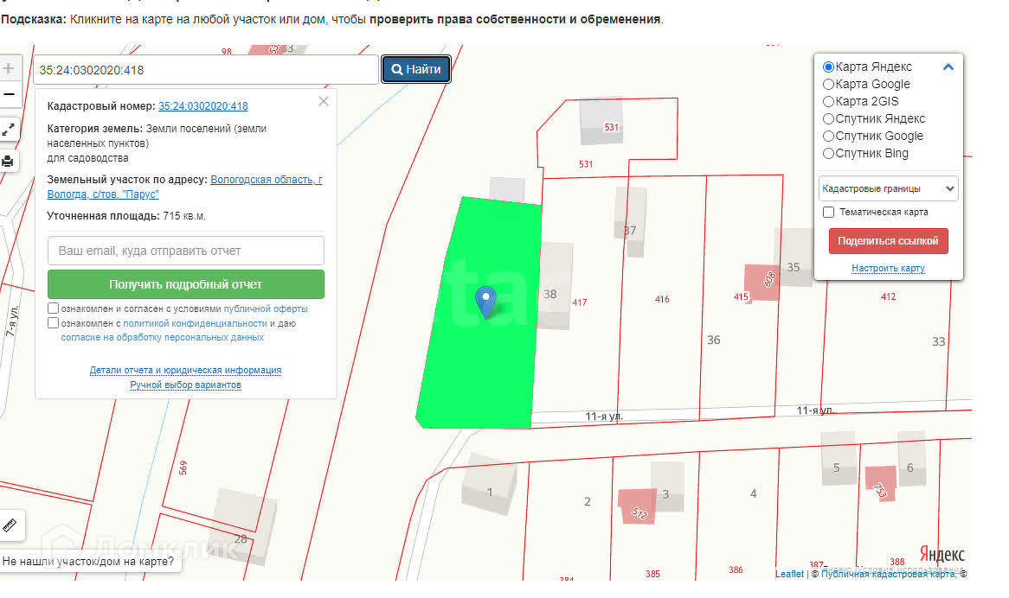Open Детали отчета и юридическая информация
Screen dimensions: 1009x598
coord(185,370)
